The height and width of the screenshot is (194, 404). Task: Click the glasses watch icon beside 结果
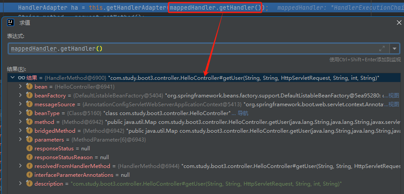(x=21, y=78)
